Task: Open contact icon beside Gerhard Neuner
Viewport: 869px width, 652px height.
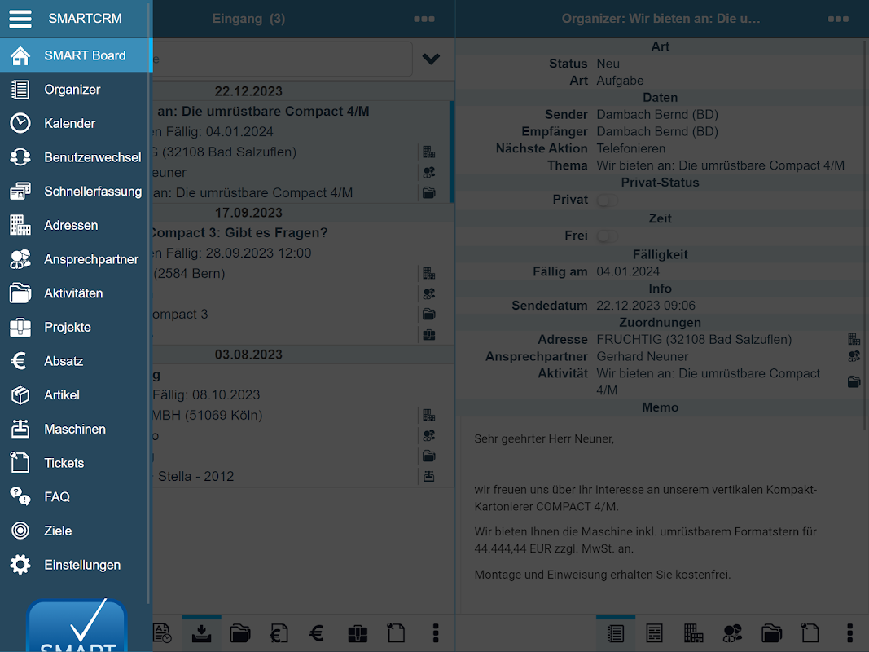Action: click(854, 356)
